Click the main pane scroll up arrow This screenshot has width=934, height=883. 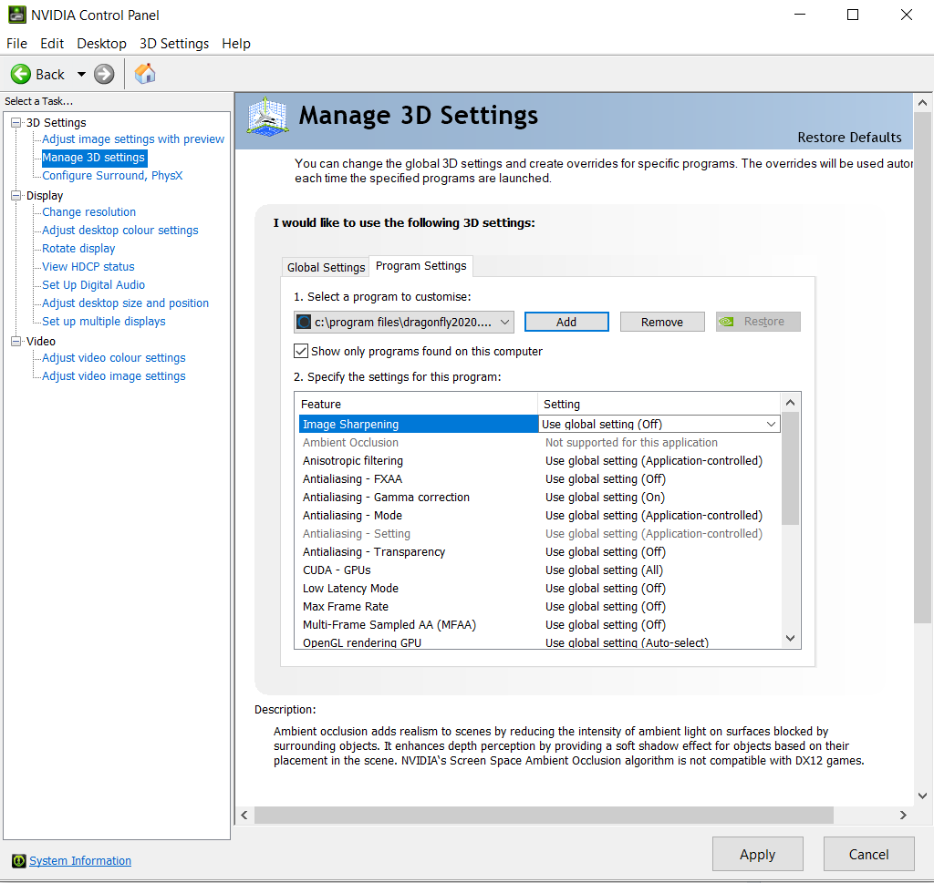click(x=923, y=102)
